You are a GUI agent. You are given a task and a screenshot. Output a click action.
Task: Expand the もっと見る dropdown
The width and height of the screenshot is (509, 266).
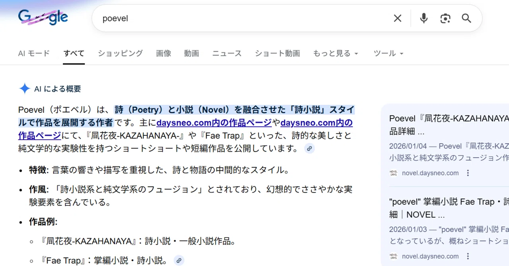pyautogui.click(x=336, y=53)
